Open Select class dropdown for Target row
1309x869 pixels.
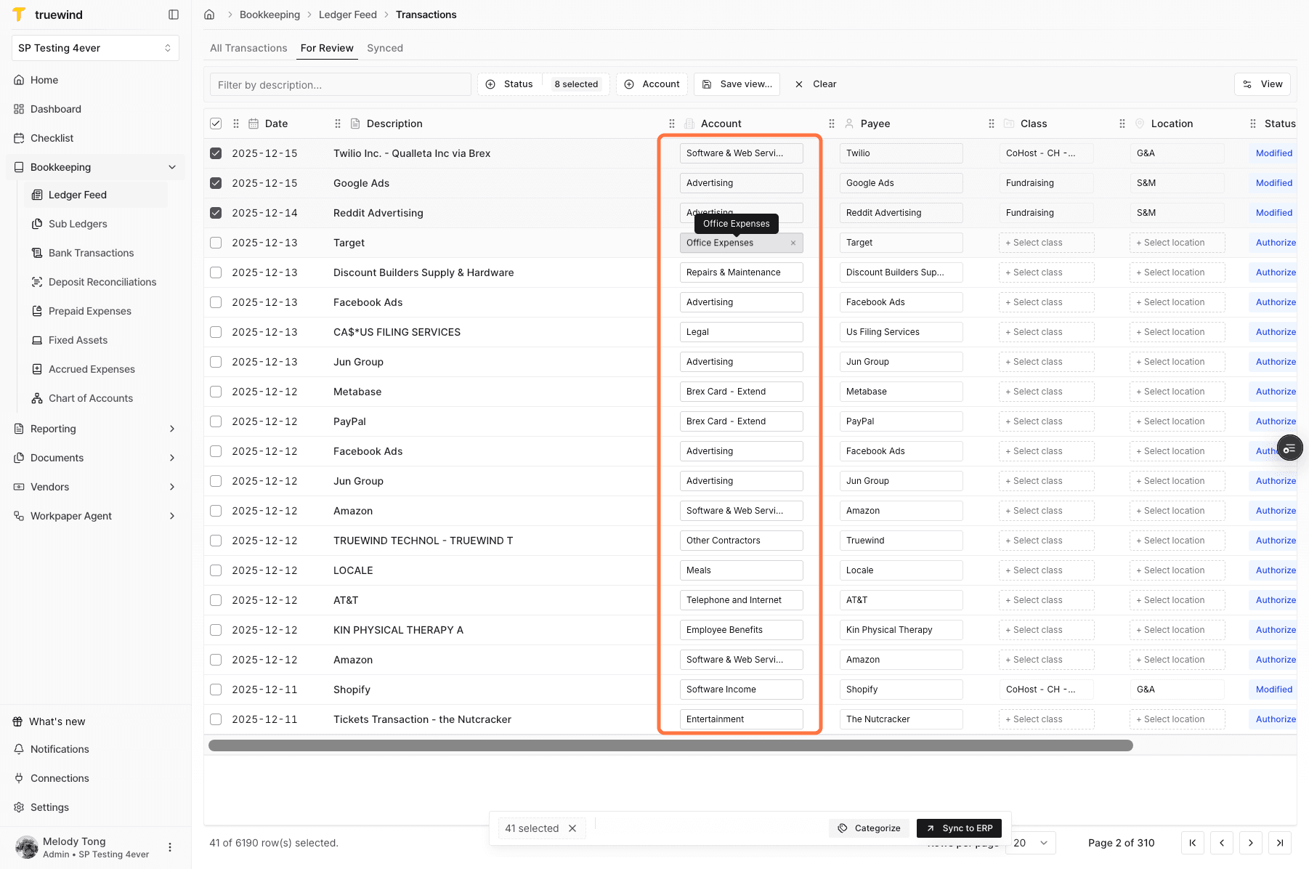tap(1046, 243)
